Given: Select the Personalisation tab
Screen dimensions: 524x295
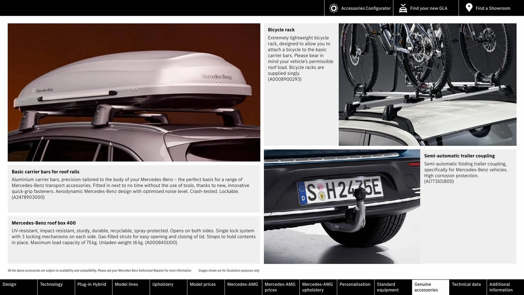Looking at the screenshot, I should coord(355,287).
